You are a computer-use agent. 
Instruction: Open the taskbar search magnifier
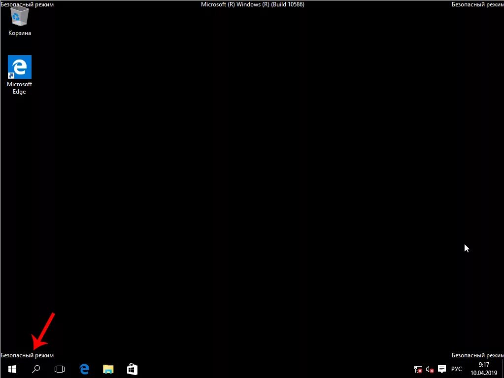coord(36,369)
